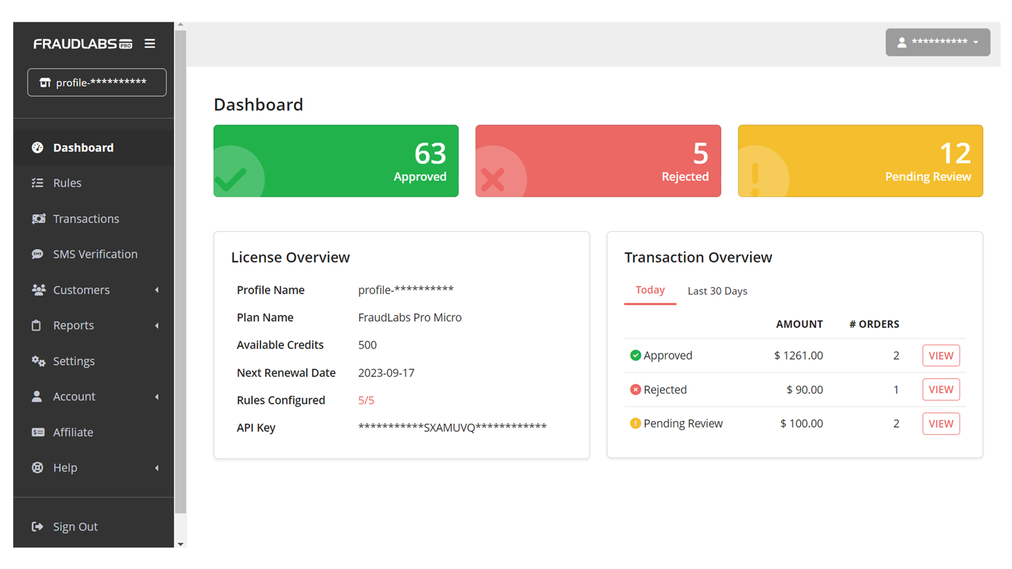Click the Rejected summary card
Image resolution: width=1012 pixels, height=569 pixels.
[x=598, y=161]
